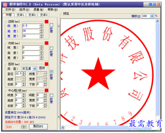Open the 选项(O) menu
Image resolution: width=165 pixels, height=133 pixels.
tap(24, 10)
